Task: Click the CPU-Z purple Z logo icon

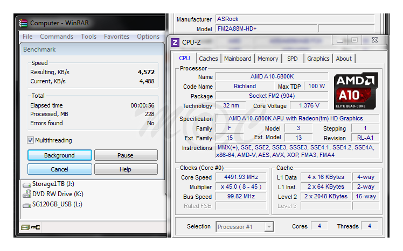Action: pyautogui.click(x=175, y=41)
